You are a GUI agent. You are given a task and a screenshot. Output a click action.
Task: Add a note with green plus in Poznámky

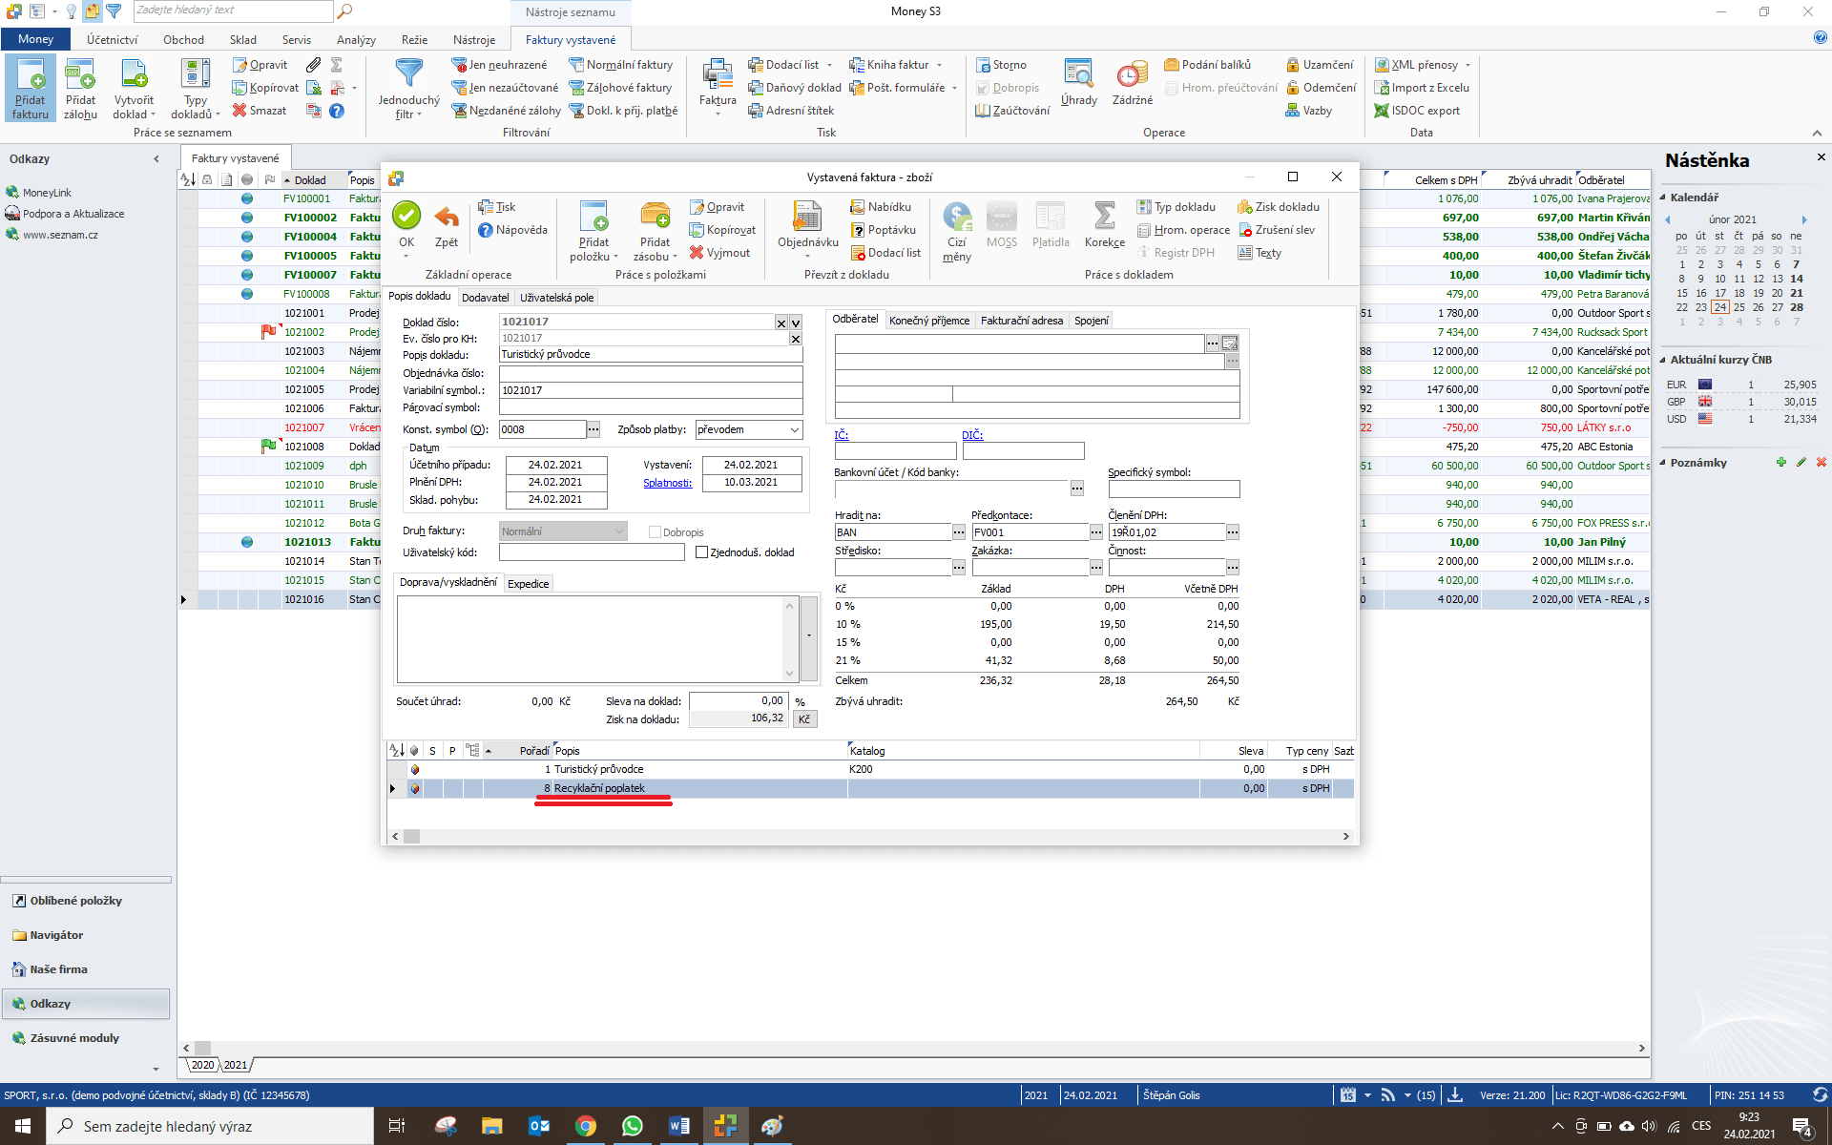coord(1780,463)
